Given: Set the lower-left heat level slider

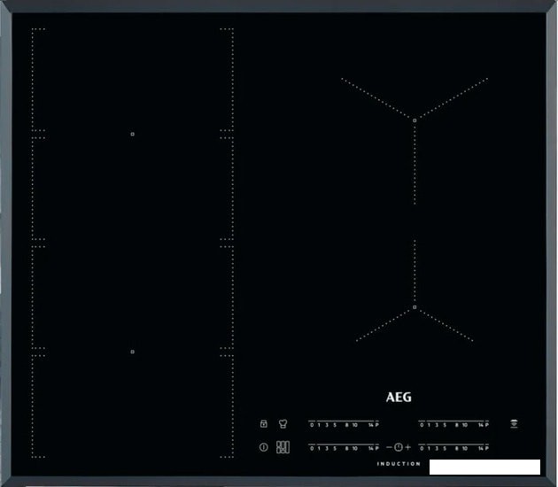Looking at the screenshot, I should point(344,447).
